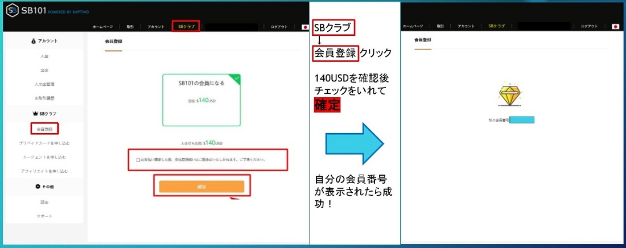
Task: Open 入金 in the sidebar
Action: [44, 57]
